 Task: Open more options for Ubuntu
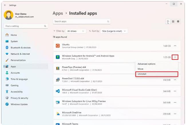point(175,46)
